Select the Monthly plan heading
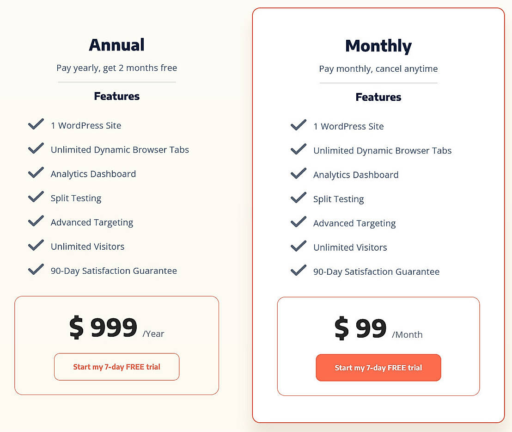This screenshot has width=512, height=432. click(x=378, y=46)
